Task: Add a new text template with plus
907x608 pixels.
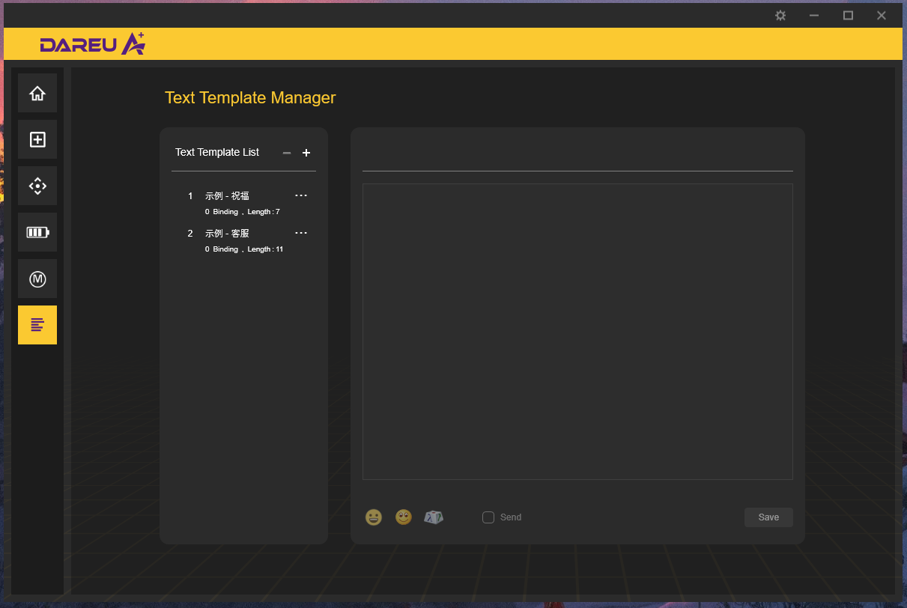Action: 306,153
